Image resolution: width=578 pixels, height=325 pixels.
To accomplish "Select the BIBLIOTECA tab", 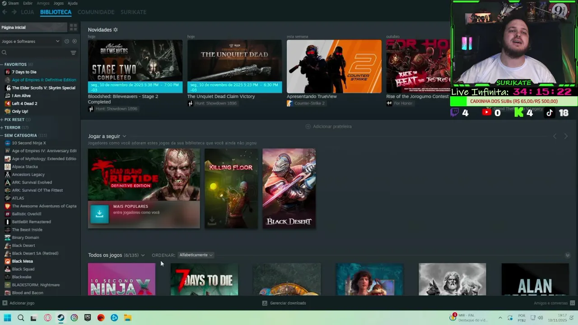I will (56, 12).
